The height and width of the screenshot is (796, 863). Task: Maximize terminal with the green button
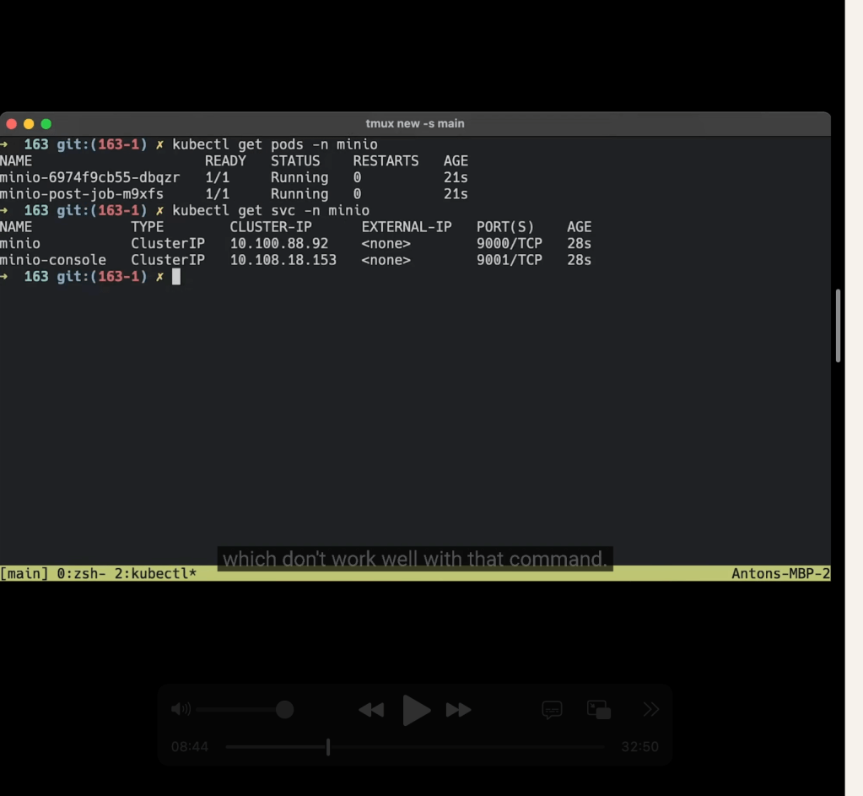pos(46,124)
